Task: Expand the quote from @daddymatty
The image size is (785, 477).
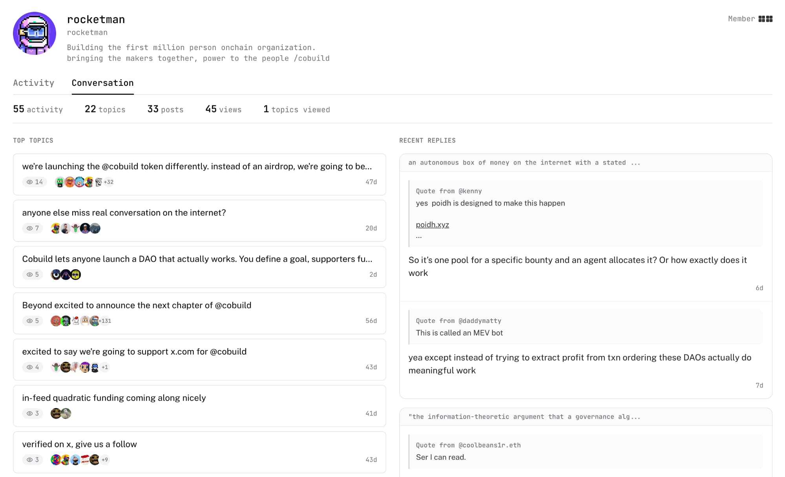Action: tap(458, 321)
